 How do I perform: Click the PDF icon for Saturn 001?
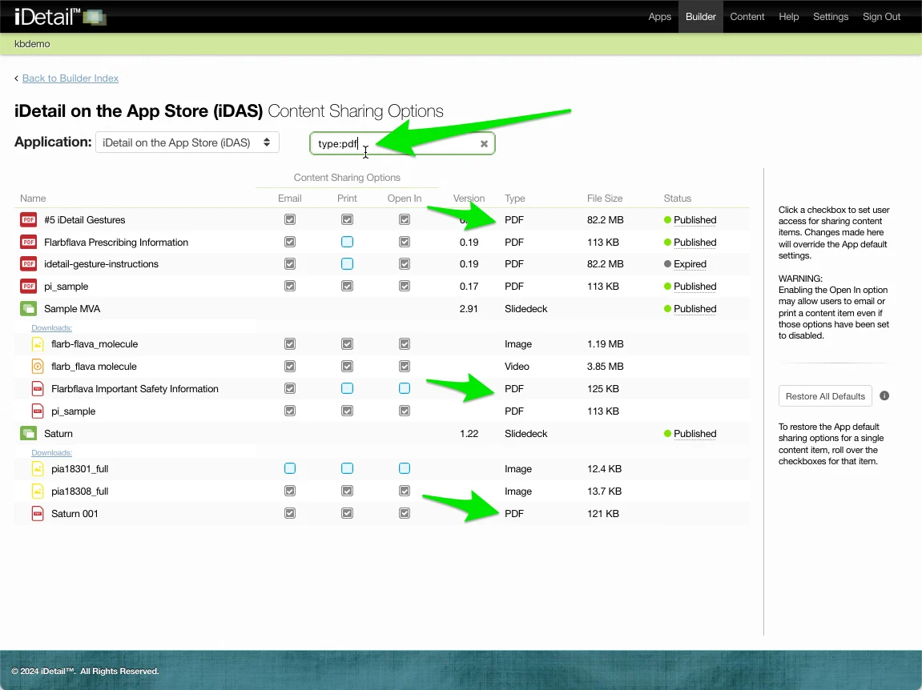pyautogui.click(x=37, y=514)
